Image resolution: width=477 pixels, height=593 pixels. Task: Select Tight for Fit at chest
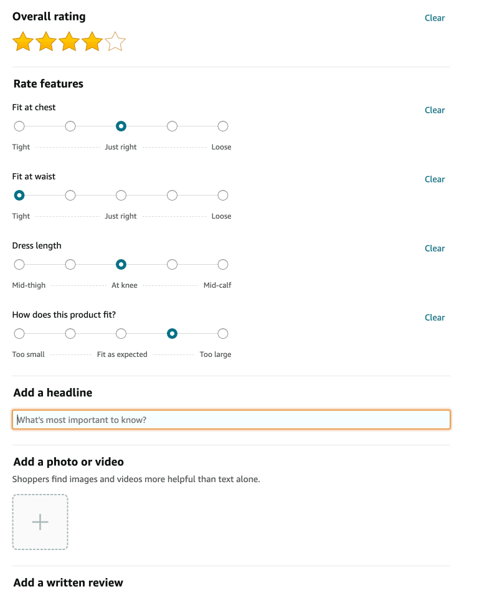click(x=19, y=126)
